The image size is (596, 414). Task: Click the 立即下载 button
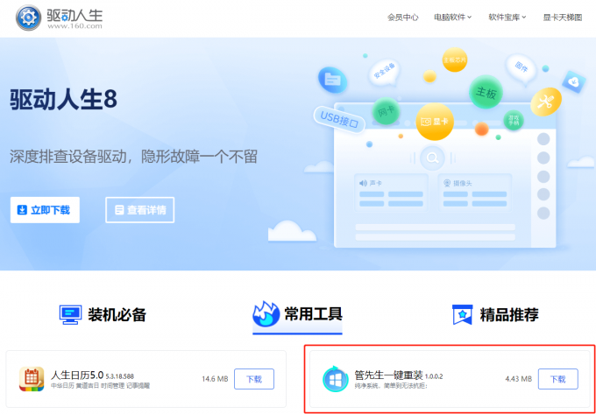[x=45, y=210]
